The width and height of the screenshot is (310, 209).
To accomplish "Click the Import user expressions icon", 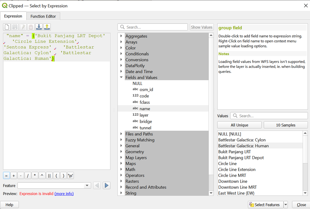I will [39, 27].
